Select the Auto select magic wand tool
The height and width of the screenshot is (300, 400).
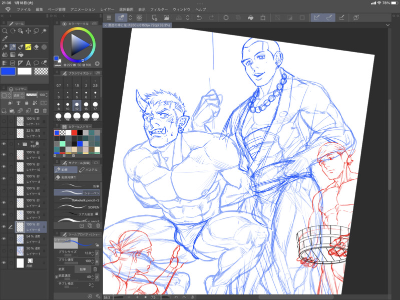point(44,31)
